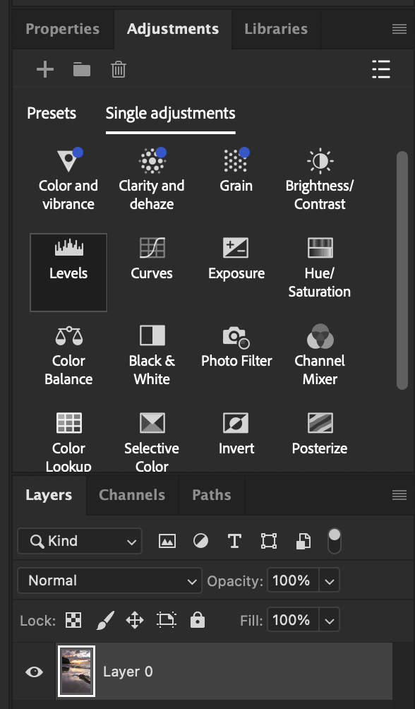415x709 pixels.
Task: Add a Curves adjustment
Action: pos(152,258)
